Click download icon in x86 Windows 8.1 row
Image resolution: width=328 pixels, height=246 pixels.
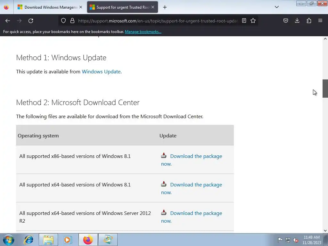[x=164, y=155]
